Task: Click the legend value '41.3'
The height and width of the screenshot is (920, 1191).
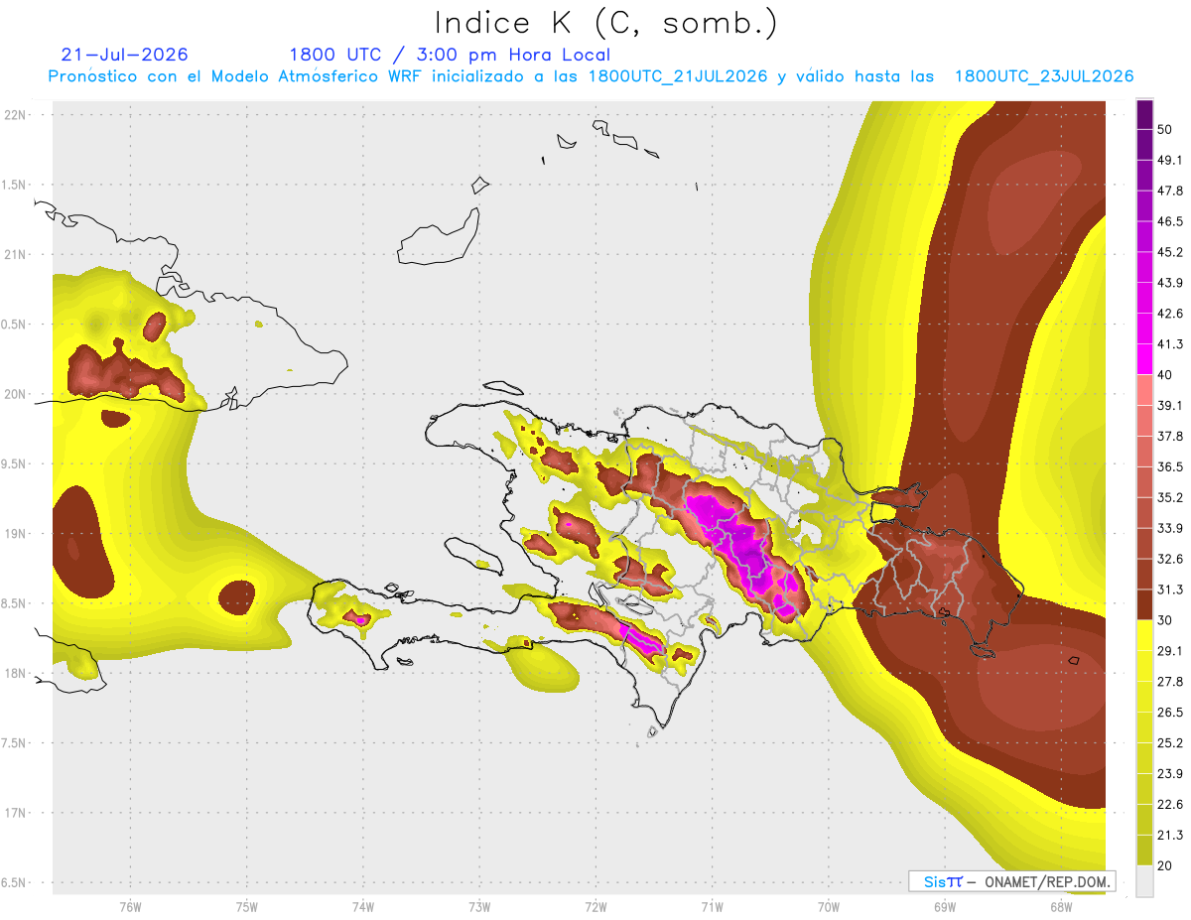Action: pos(1169,344)
